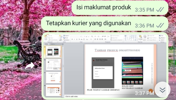Image resolution: width=176 pixels, height=100 pixels.
Task: Click the Italic formatting icon
Action: click(74, 39)
